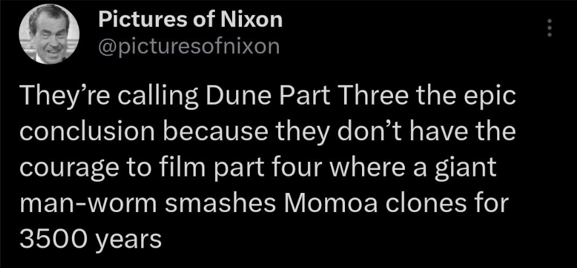Open the Pictures of Nixon display name

(x=190, y=20)
